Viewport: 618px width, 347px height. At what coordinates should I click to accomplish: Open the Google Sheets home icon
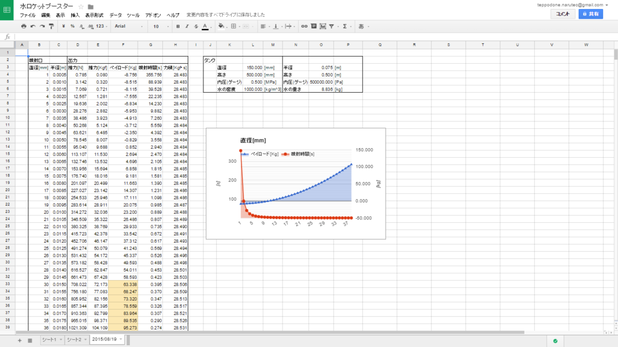(x=7, y=10)
